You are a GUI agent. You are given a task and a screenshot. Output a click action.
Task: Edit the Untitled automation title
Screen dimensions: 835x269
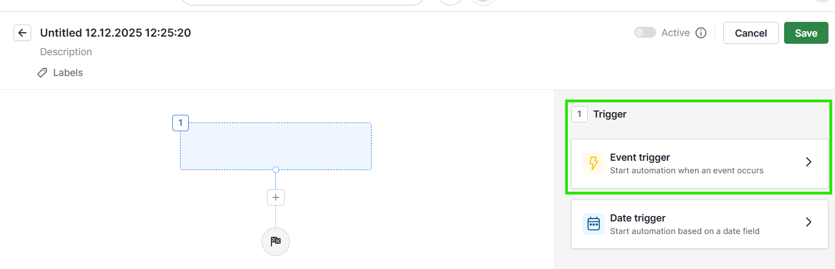point(115,33)
